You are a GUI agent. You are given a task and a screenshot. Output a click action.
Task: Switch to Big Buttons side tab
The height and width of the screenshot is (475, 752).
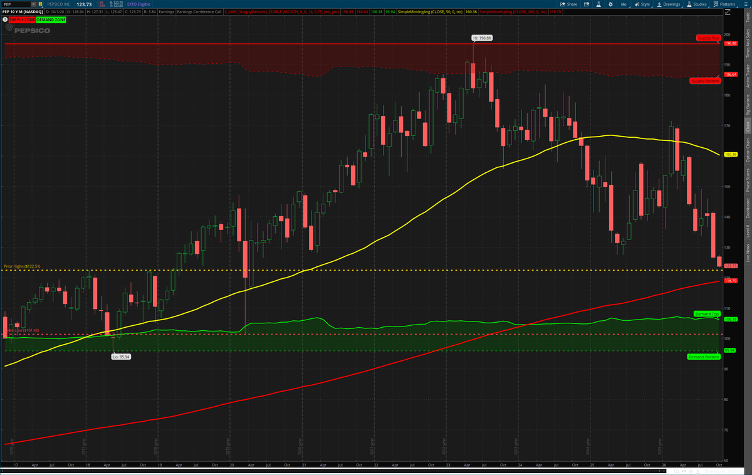coord(747,105)
